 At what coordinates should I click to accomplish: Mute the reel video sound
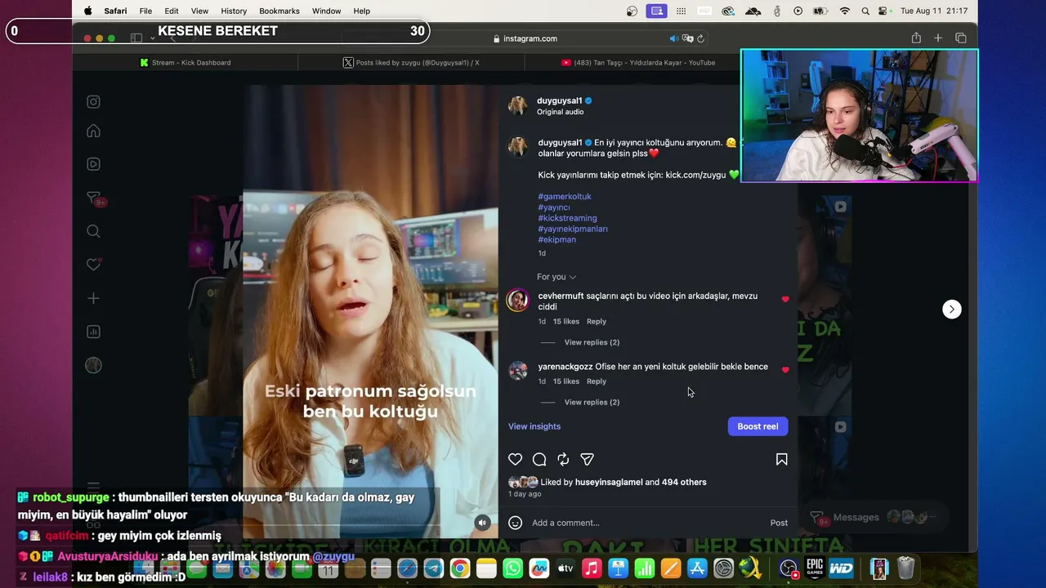point(482,523)
